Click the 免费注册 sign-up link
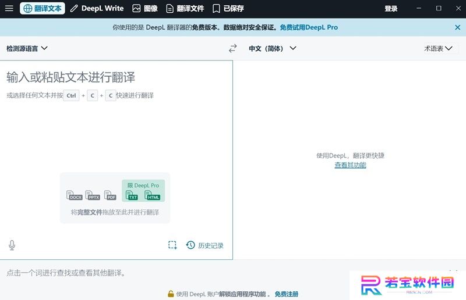This screenshot has width=466, height=300. [x=287, y=294]
